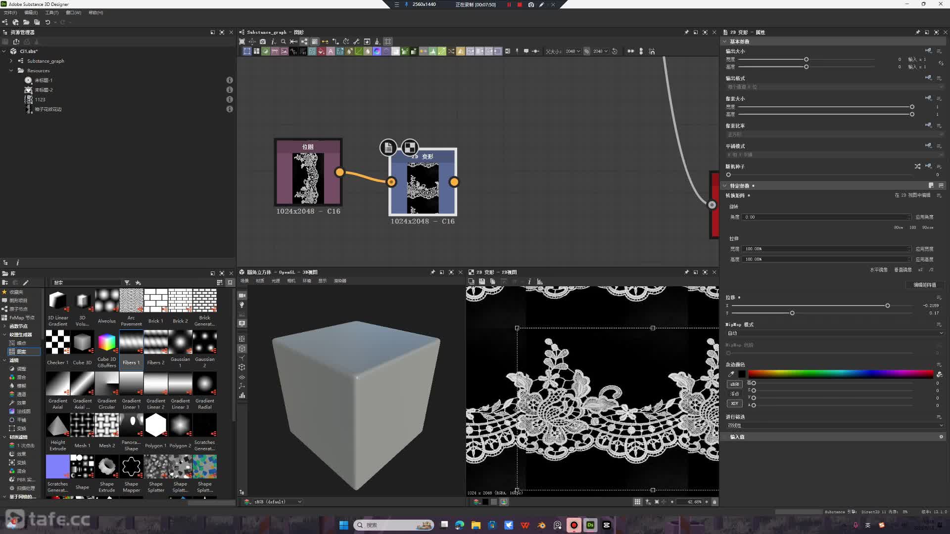Click the filter funnel icon in library search
The image size is (950, 534).
coord(127,282)
